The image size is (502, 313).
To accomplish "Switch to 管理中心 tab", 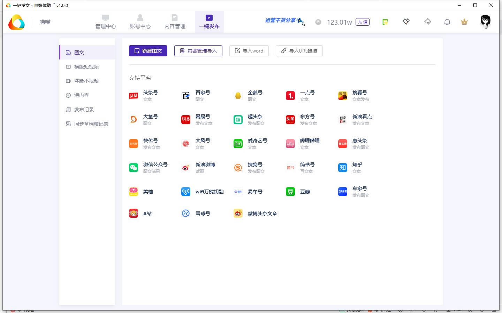I will [x=106, y=22].
